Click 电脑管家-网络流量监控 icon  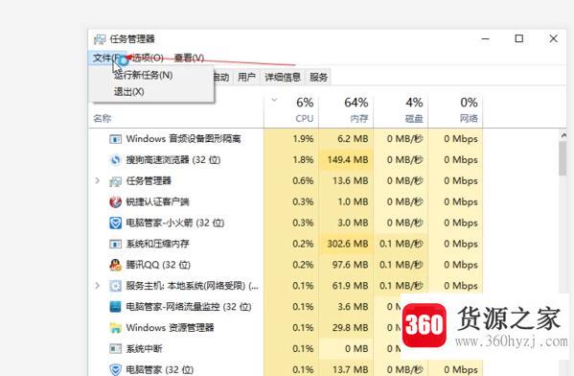[115, 306]
